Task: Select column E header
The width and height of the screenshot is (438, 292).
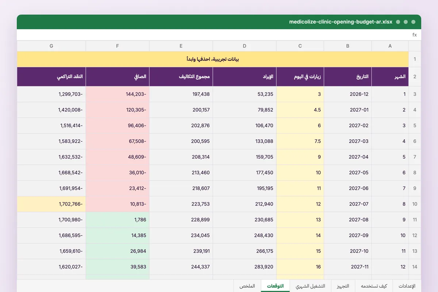Action: [181, 46]
